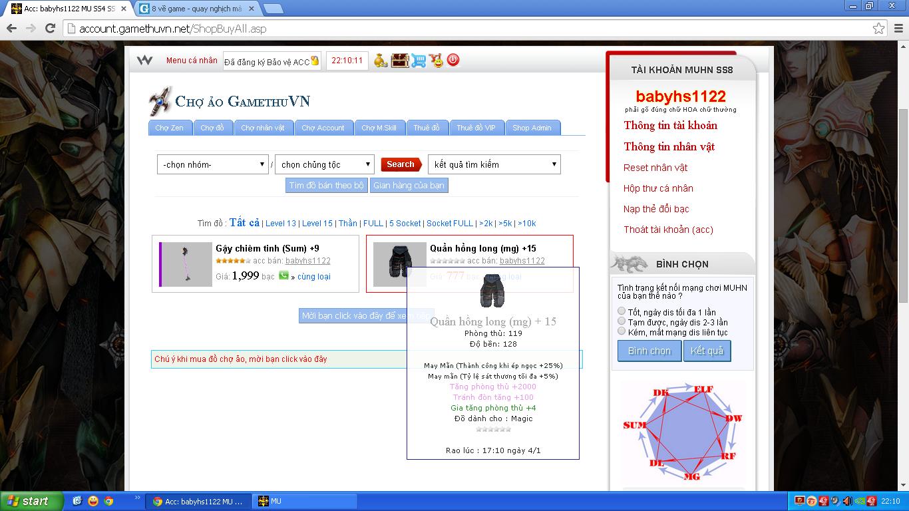Open the shopping cart icon
Viewport: 909px width, 511px height.
[418, 60]
